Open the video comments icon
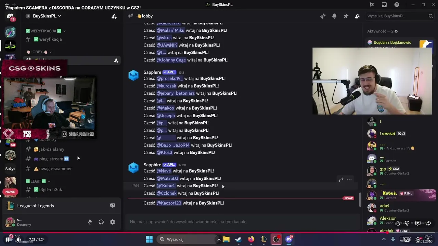This screenshot has width=438, height=246. pos(418,223)
